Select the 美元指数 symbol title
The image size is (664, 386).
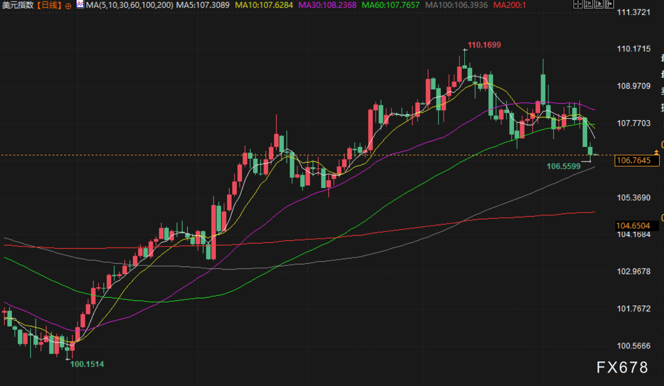coord(18,5)
